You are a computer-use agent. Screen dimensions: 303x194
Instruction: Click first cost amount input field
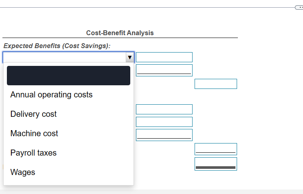164,109
